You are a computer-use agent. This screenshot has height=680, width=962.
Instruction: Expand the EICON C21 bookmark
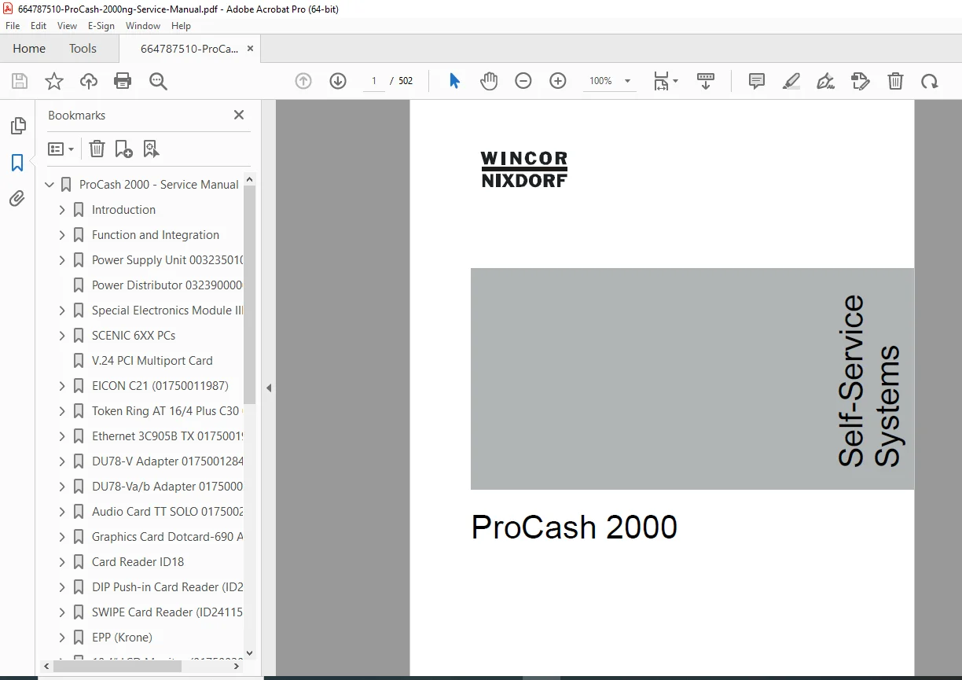(x=62, y=386)
